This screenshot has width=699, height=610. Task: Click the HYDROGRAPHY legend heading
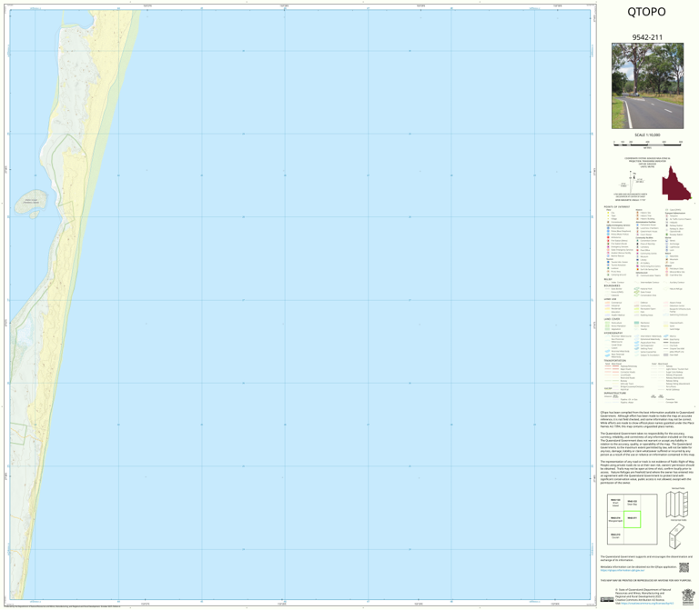click(x=613, y=333)
